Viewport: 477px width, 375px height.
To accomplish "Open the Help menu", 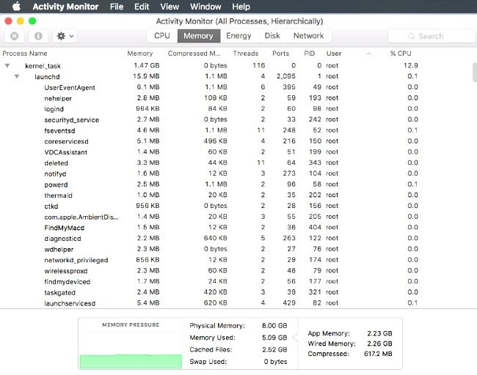I will tap(241, 7).
